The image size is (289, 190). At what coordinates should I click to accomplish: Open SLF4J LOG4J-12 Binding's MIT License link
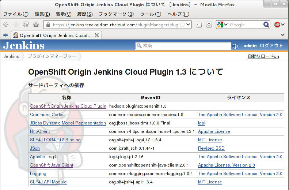click(x=210, y=140)
